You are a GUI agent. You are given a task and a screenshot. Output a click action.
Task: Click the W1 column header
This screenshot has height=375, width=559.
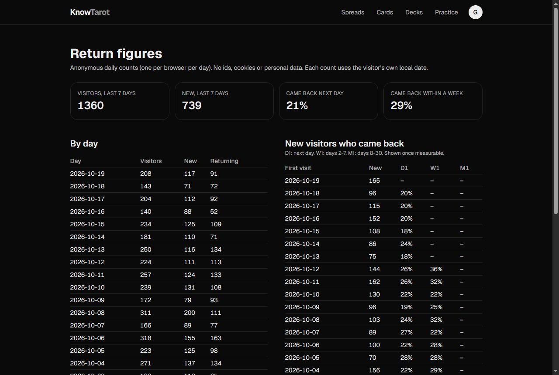click(x=435, y=168)
